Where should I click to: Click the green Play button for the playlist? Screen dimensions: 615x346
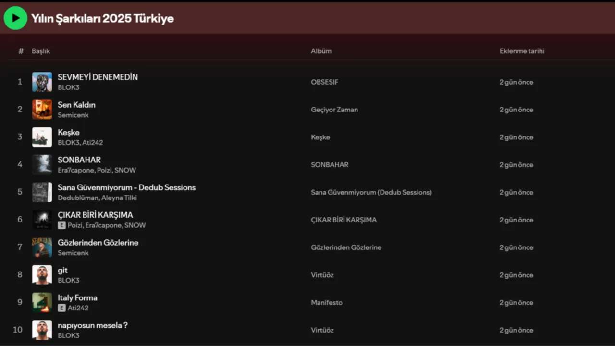[x=15, y=17]
